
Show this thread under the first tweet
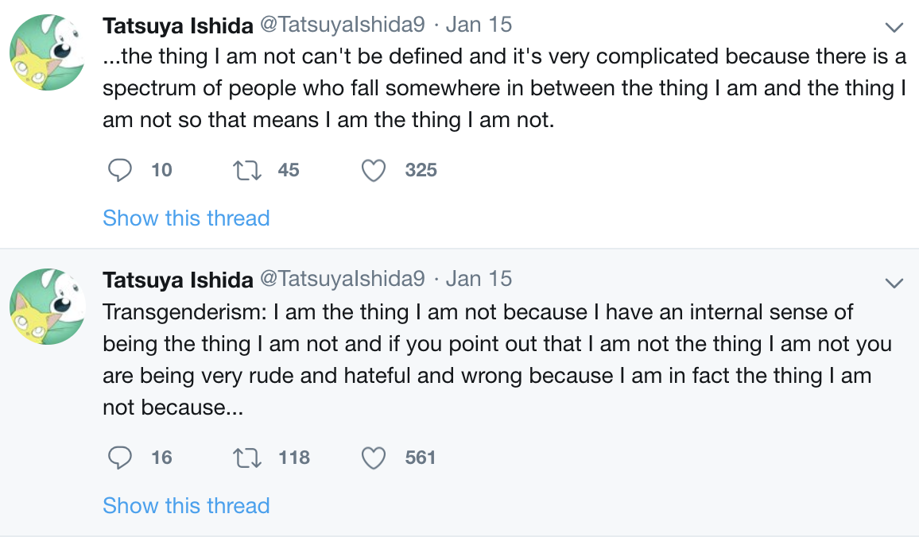tap(186, 218)
